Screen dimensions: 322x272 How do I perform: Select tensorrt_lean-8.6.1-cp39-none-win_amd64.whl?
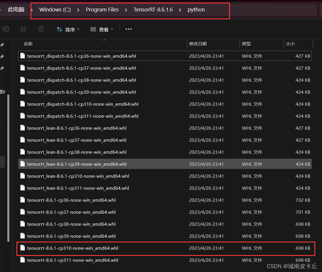(x=165, y=164)
